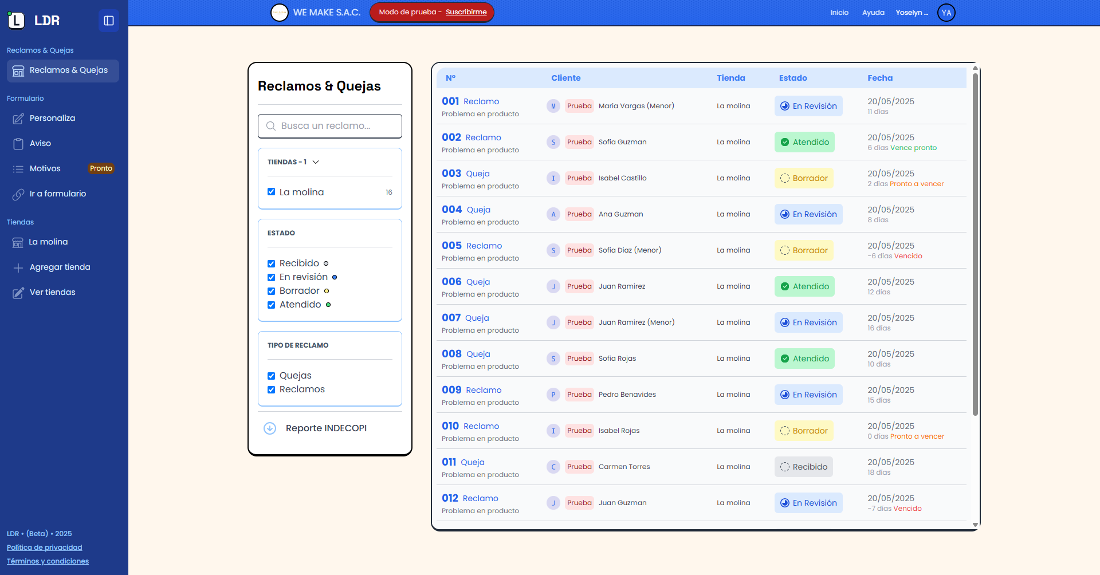This screenshot has width=1100, height=575.
Task: Click the Aviso clipboard icon
Action: pyautogui.click(x=18, y=144)
